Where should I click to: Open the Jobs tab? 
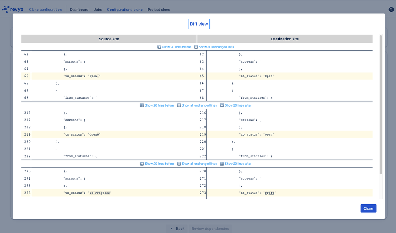[98, 10]
